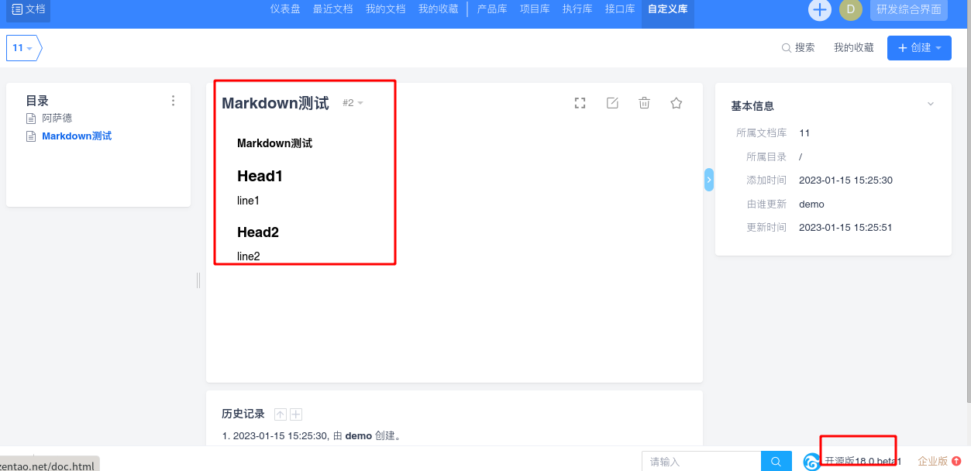This screenshot has height=471, width=971.
Task: Click the search magnifier button at bottom
Action: pyautogui.click(x=776, y=462)
